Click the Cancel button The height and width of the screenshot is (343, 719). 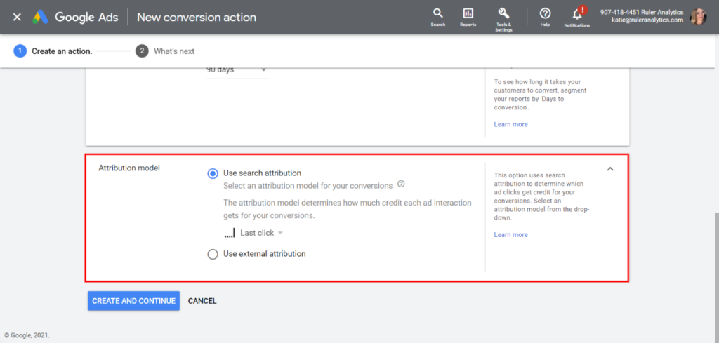(202, 301)
